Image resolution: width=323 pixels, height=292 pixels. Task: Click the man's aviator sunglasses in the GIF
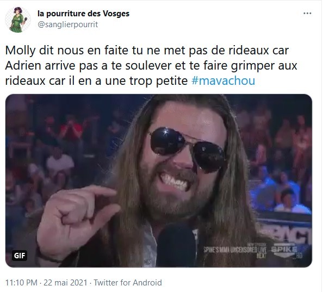pos(188,149)
